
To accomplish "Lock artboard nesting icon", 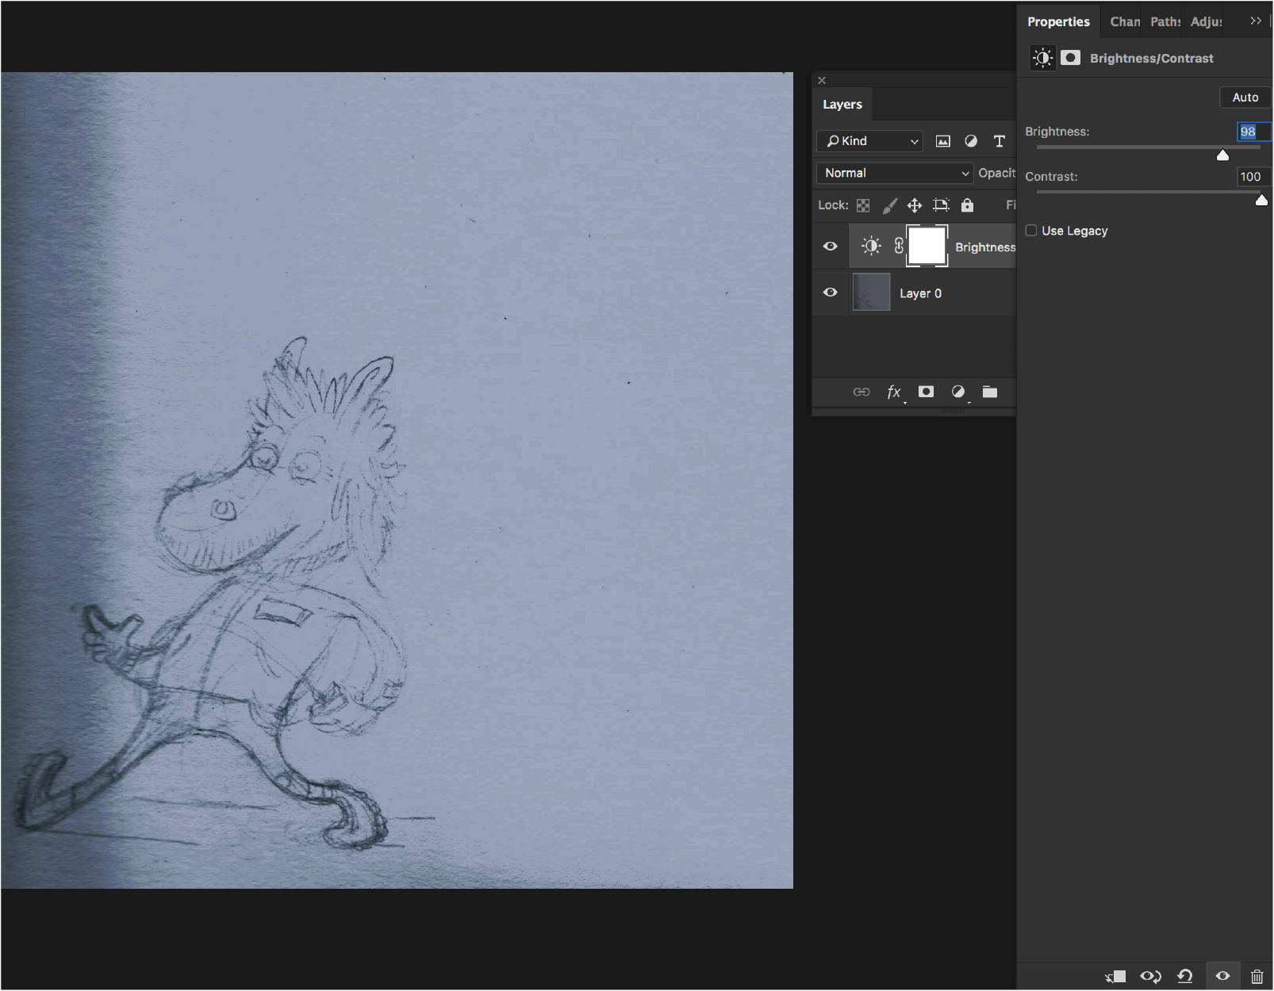I will (941, 205).
